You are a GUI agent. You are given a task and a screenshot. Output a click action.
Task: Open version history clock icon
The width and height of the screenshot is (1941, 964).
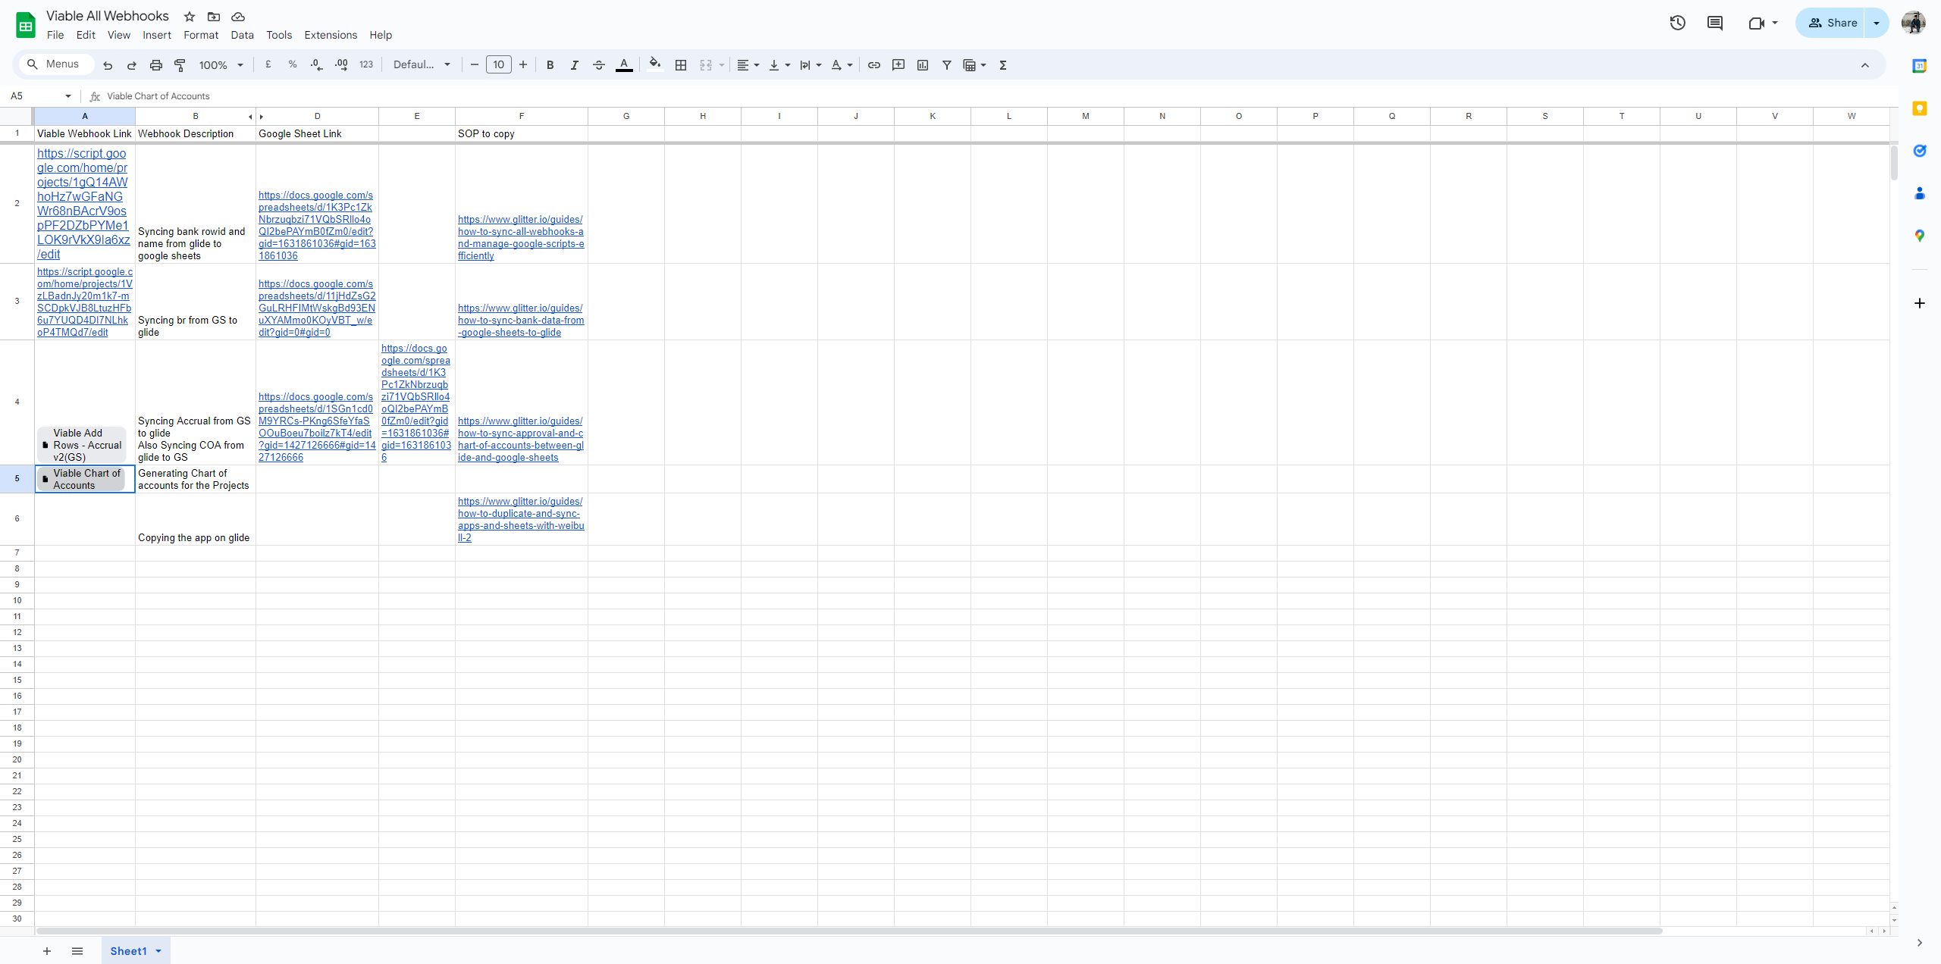[1677, 23]
